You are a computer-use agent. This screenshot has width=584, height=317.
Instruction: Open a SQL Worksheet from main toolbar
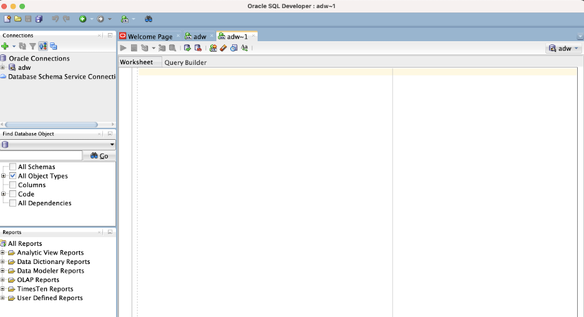pyautogui.click(x=125, y=19)
